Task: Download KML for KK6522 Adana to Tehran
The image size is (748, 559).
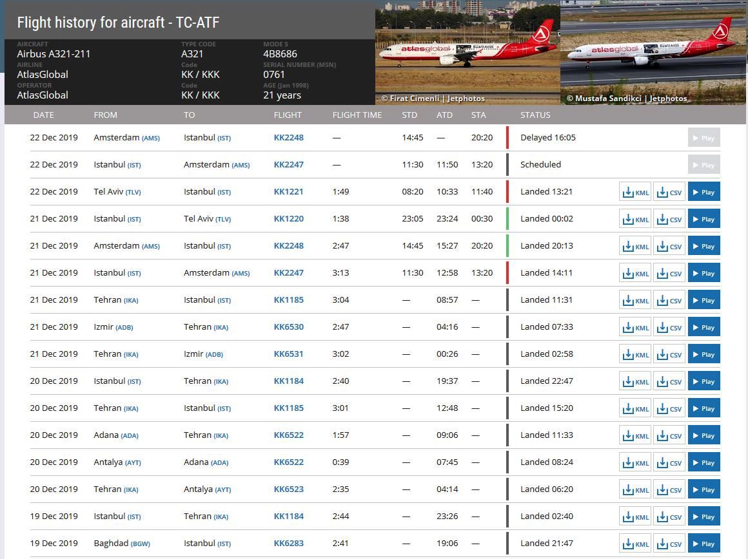Action: pos(635,435)
